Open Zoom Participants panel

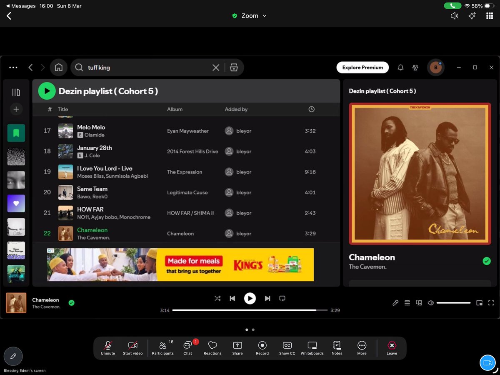[x=163, y=348]
